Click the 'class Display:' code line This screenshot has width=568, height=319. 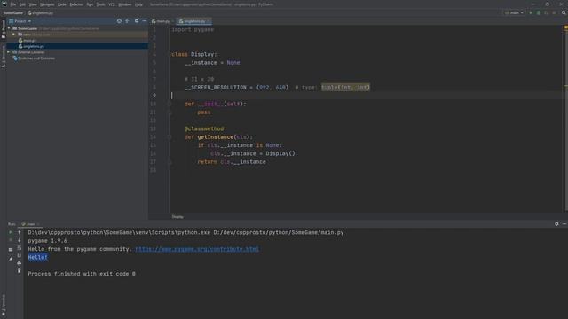pyautogui.click(x=193, y=54)
